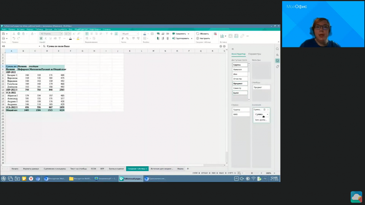Click the print icon
The width and height of the screenshot is (365, 205).
(x=4, y=39)
